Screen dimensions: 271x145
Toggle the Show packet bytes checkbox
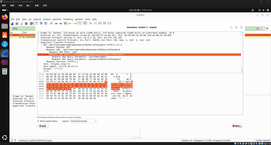(38, 121)
